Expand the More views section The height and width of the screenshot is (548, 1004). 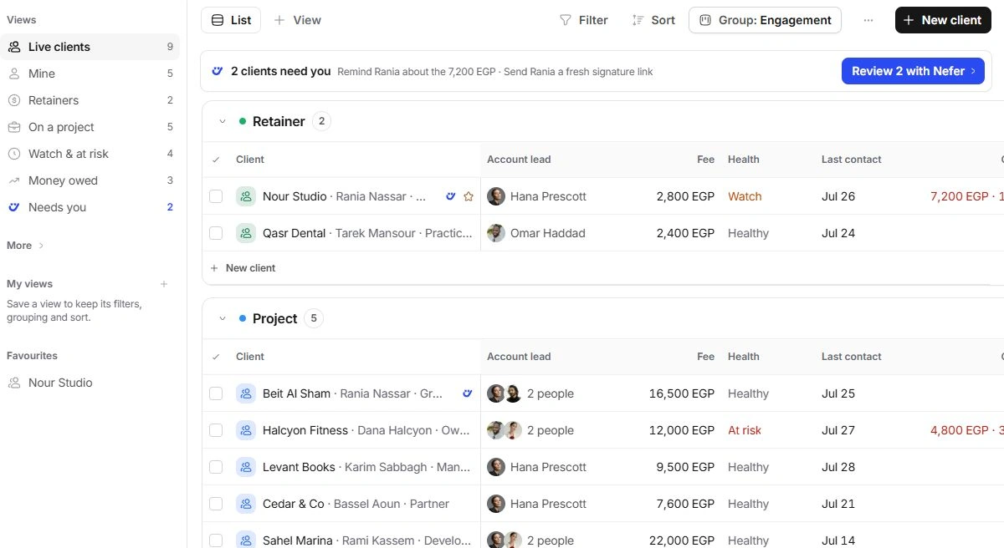[x=25, y=246]
